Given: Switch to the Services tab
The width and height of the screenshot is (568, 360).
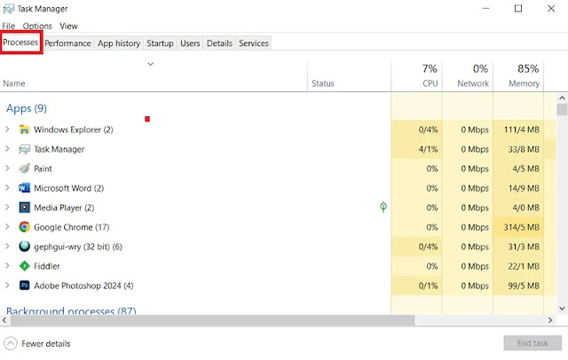Looking at the screenshot, I should tap(254, 43).
